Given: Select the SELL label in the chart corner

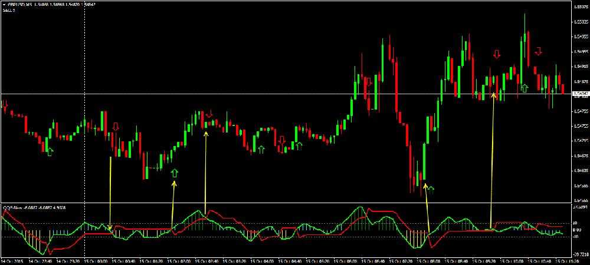Looking at the screenshot, I should tap(8, 11).
